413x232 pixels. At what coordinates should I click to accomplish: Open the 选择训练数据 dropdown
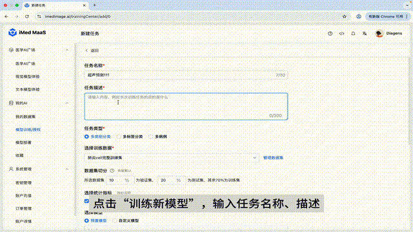(x=172, y=158)
